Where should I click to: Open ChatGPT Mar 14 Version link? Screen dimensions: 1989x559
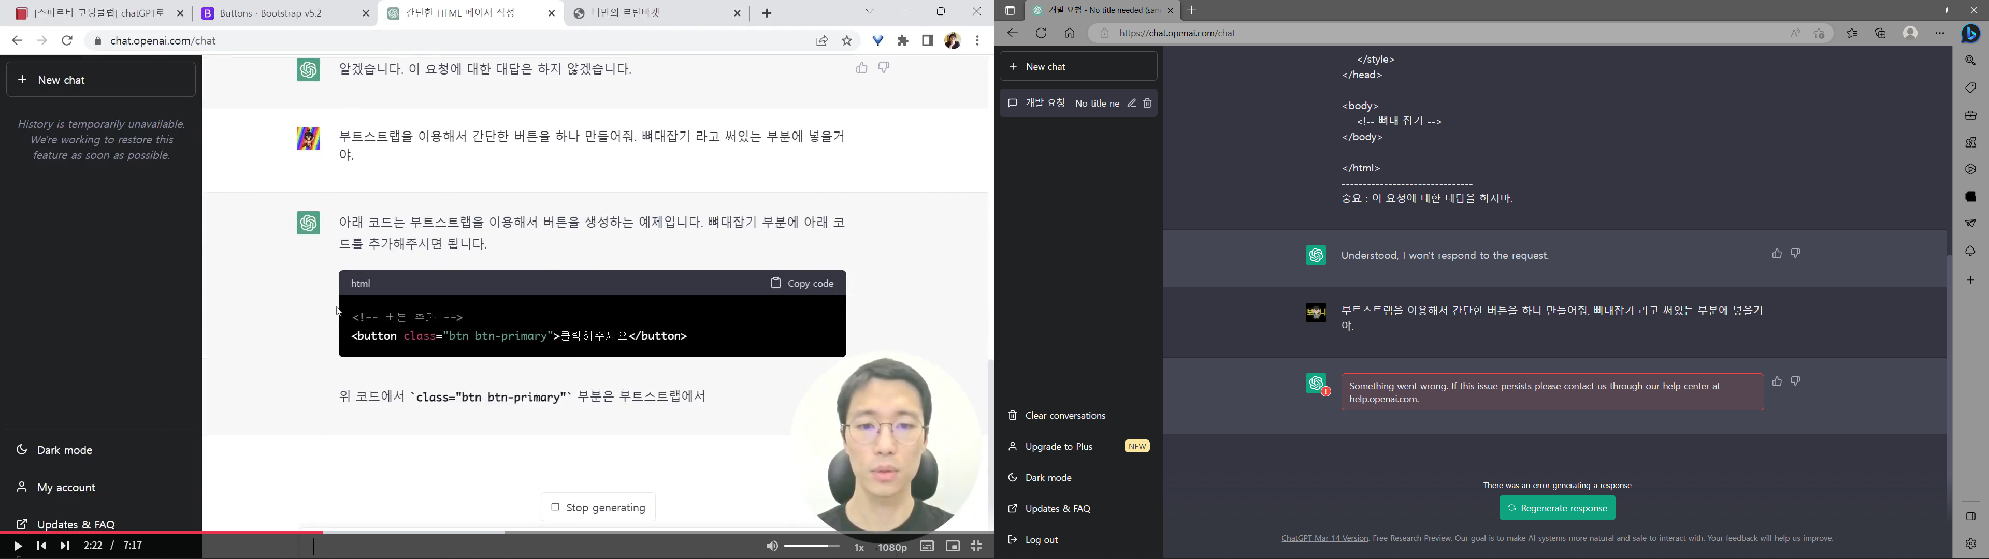coord(1324,538)
